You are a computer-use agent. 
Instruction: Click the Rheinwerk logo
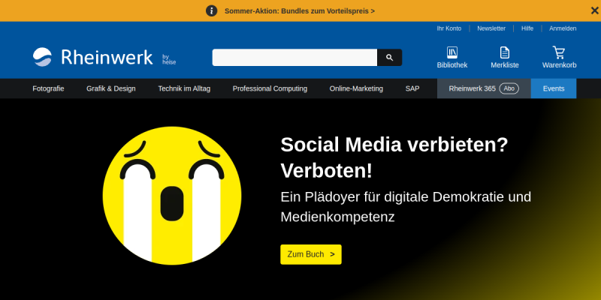point(92,58)
